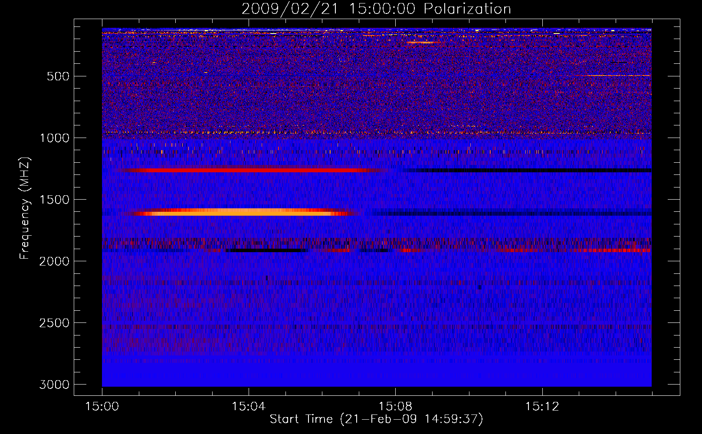Click the 15:00 time tick label
Image resolution: width=702 pixels, height=434 pixels.
tap(102, 407)
